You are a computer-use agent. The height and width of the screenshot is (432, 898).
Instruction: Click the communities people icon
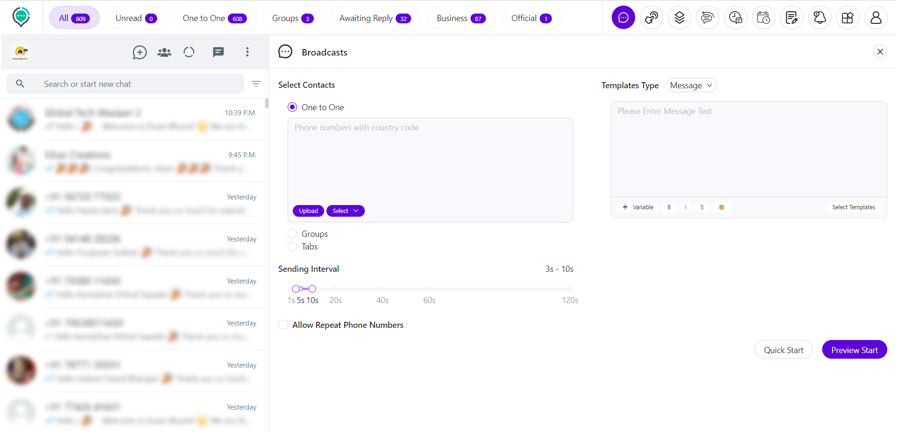pos(164,52)
